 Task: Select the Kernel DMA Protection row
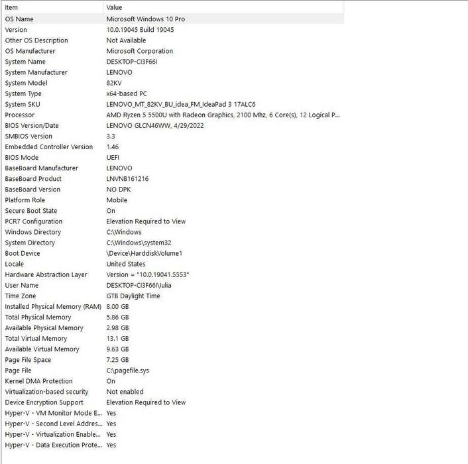tap(38, 381)
